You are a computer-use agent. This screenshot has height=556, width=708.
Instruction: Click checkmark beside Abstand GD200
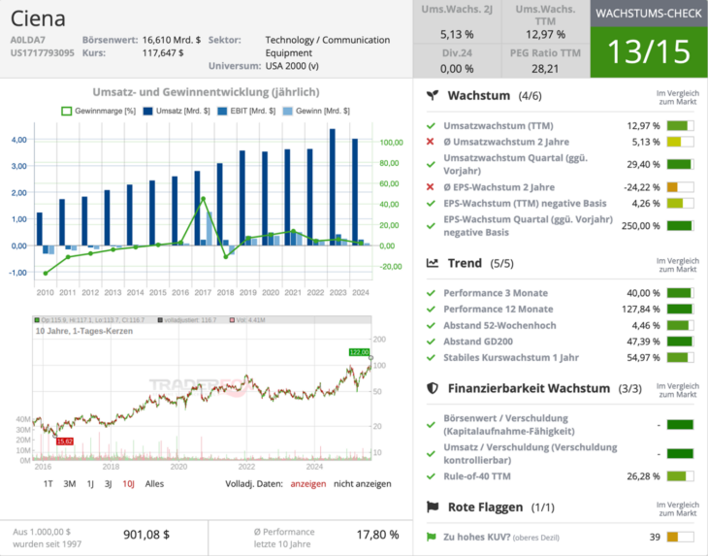431,342
